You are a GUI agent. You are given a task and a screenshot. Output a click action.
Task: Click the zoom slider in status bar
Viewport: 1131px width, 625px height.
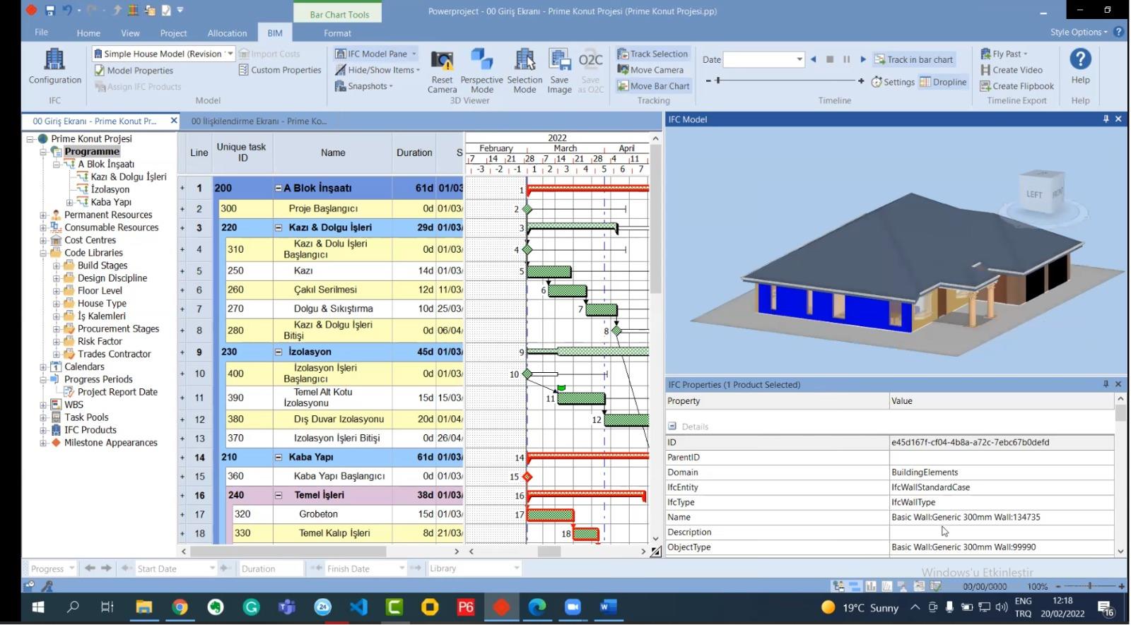point(1090,586)
